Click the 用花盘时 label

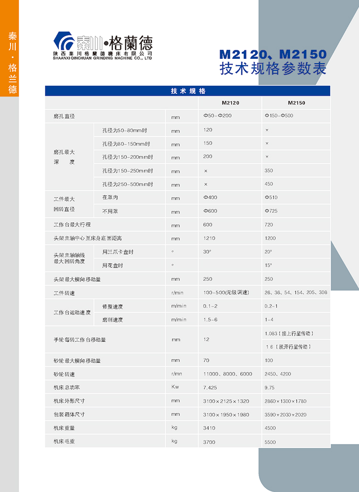(x=112, y=266)
